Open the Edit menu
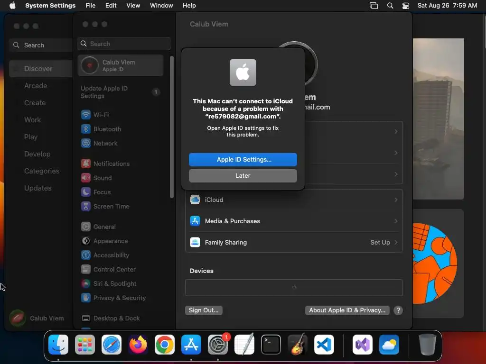 [x=111, y=5]
